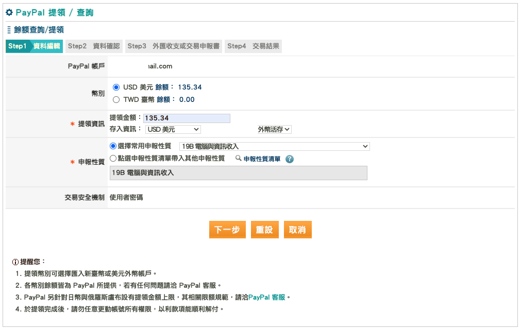Open the question mark help icon
The height and width of the screenshot is (330, 521).
pos(290,159)
